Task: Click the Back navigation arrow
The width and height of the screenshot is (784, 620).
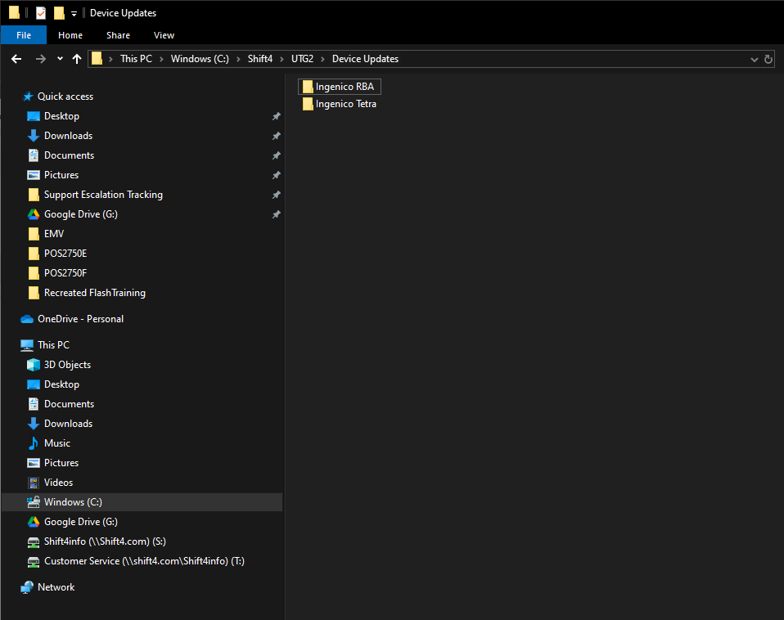Action: pyautogui.click(x=16, y=59)
